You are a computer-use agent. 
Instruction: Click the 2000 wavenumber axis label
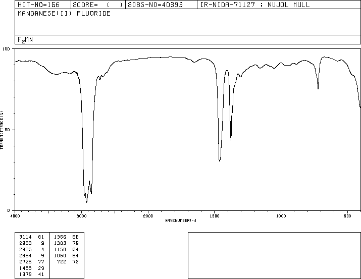click(148, 216)
